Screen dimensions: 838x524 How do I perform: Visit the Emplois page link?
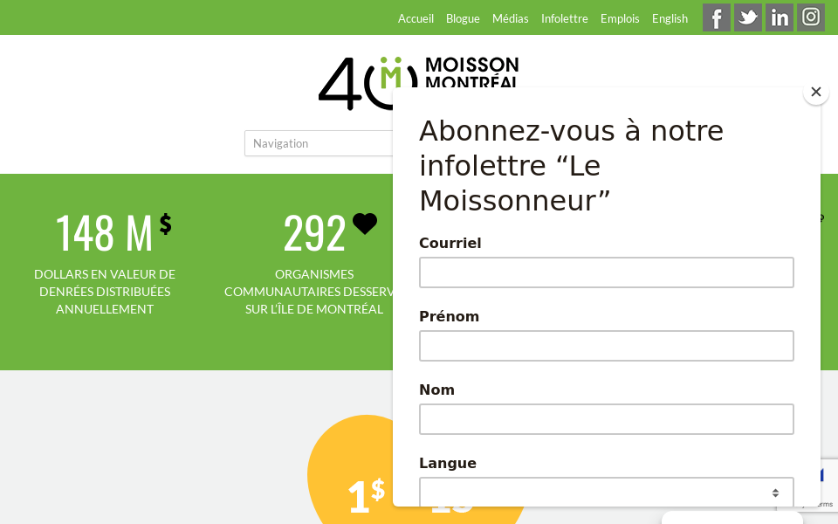pos(620,18)
